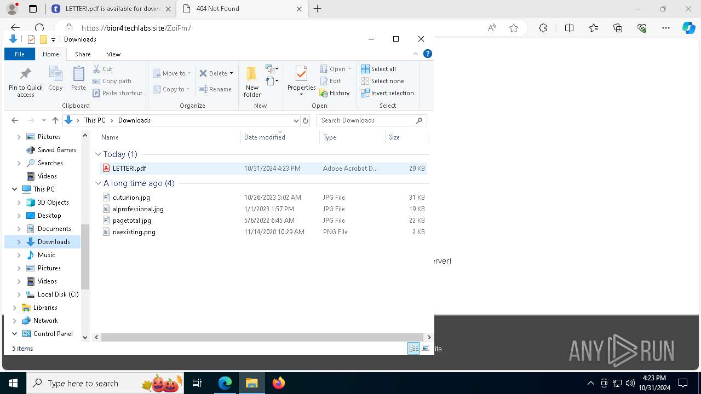The image size is (701, 394).
Task: Click Paste shortcut button
Action: (x=118, y=93)
